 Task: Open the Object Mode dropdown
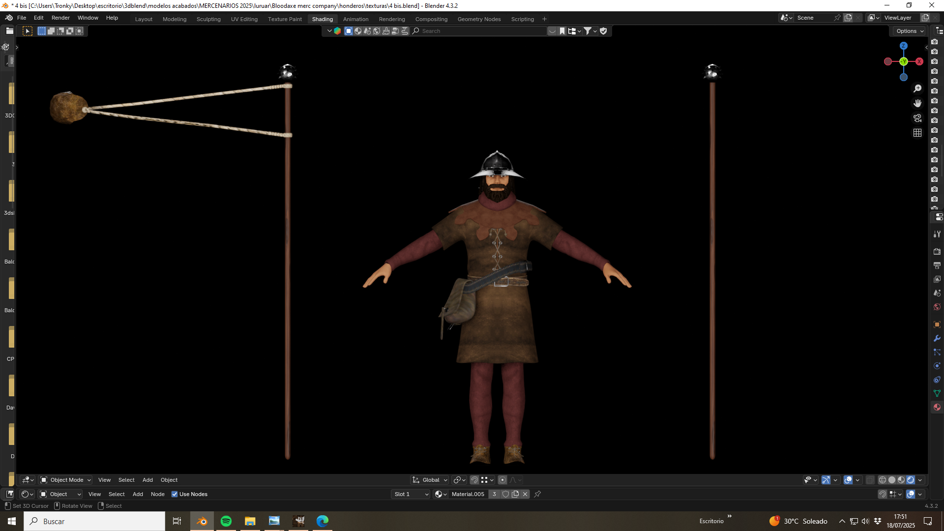click(66, 480)
